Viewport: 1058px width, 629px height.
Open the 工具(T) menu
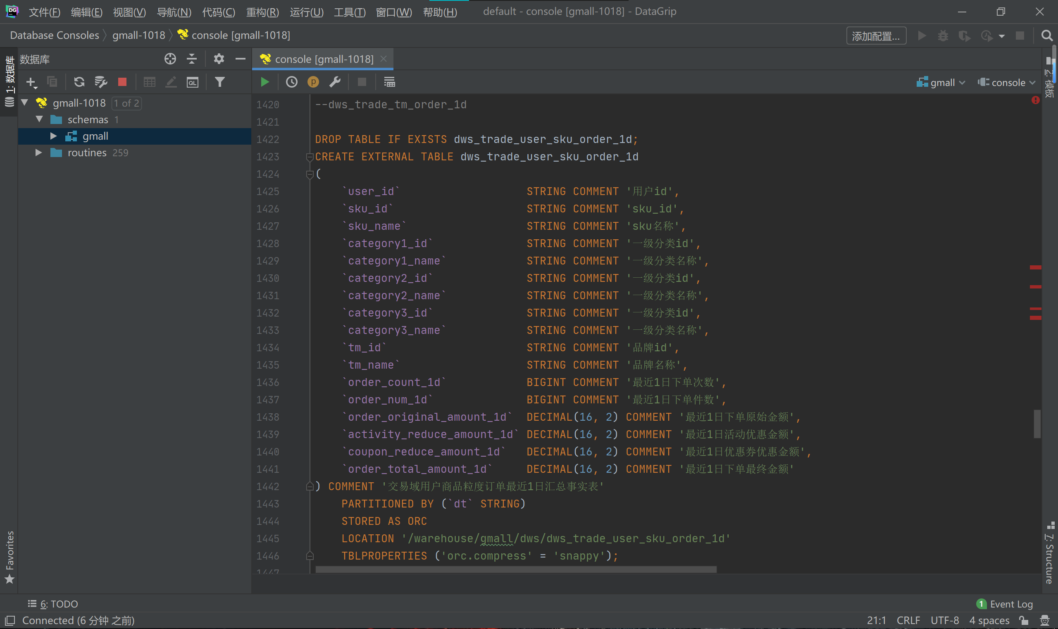pyautogui.click(x=349, y=12)
